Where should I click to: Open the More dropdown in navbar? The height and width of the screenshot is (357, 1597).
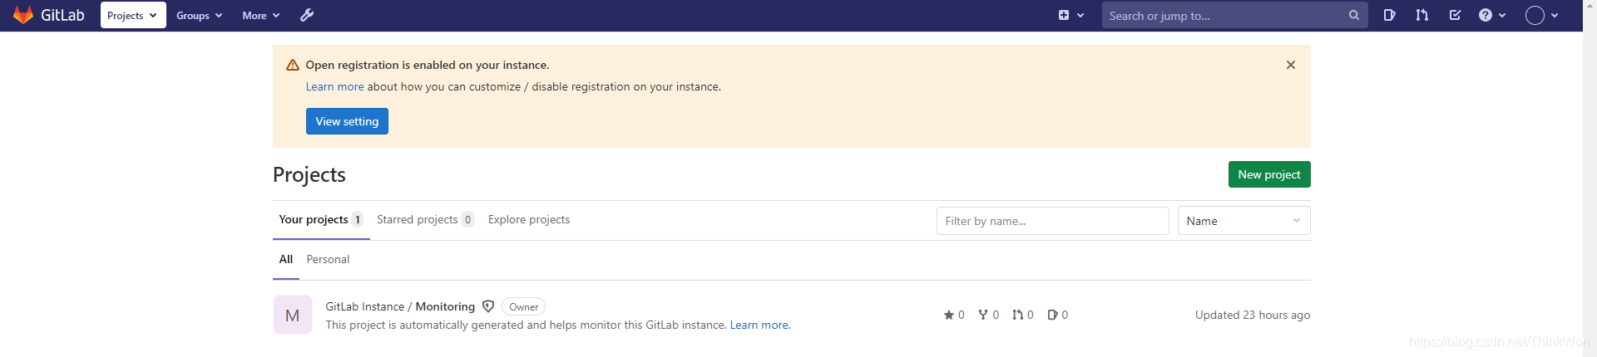pos(261,15)
